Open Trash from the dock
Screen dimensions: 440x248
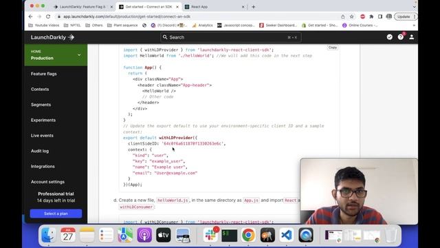coord(390,235)
